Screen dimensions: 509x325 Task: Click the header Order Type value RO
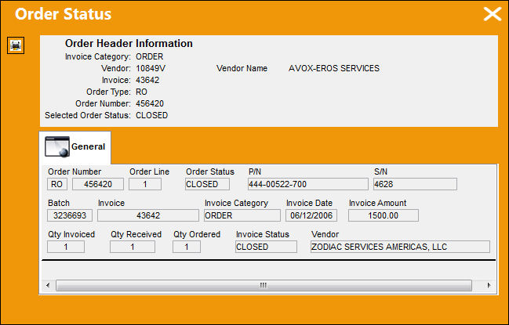click(141, 92)
